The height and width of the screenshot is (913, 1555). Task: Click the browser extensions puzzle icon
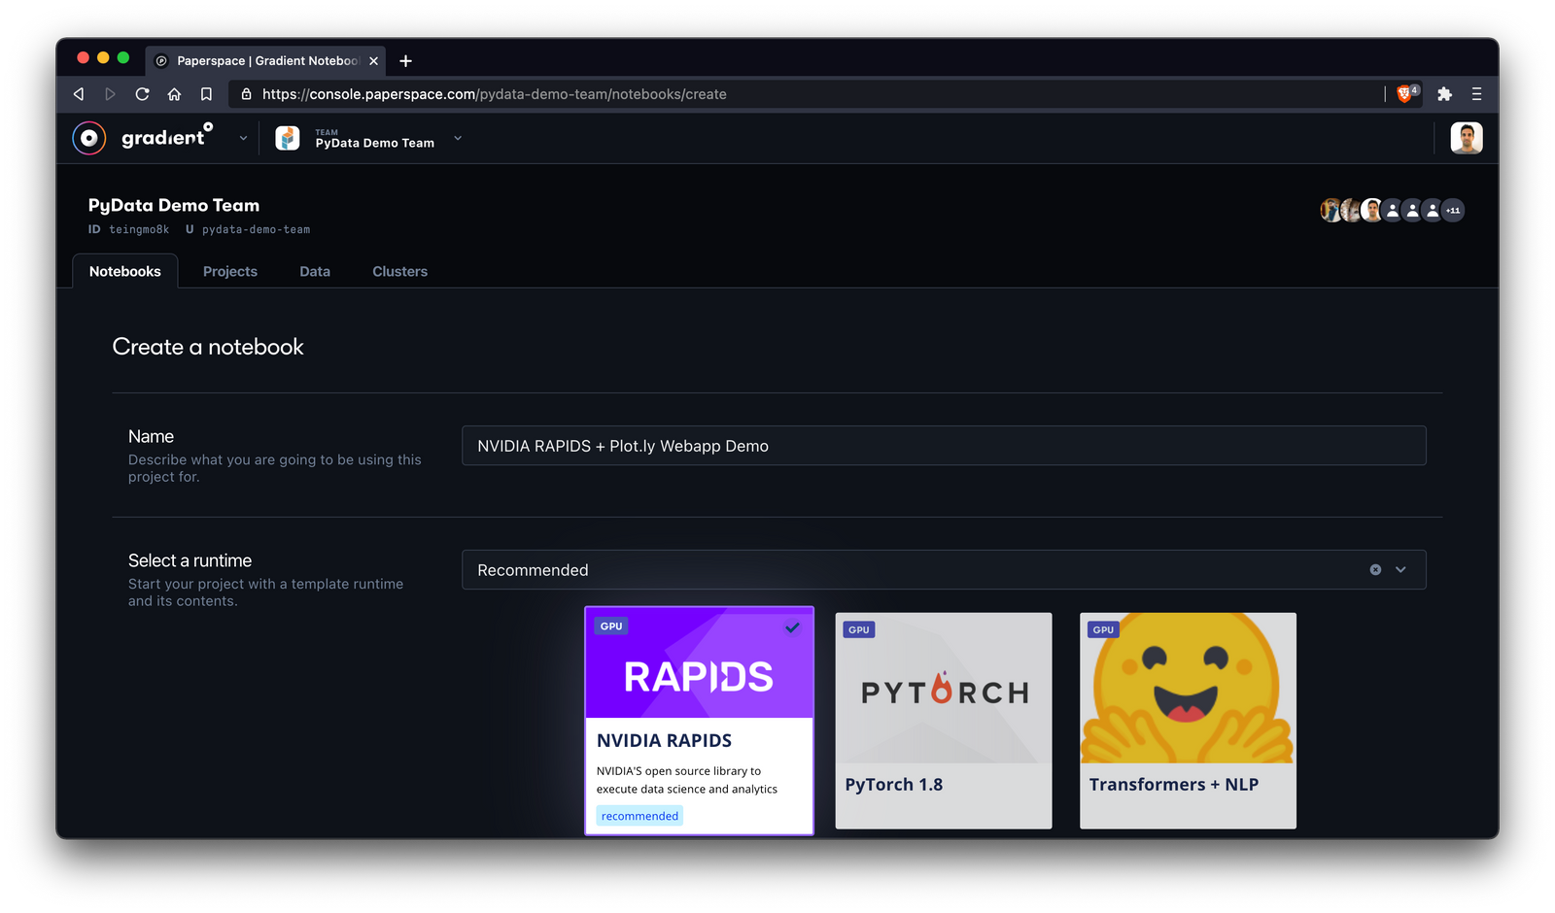pos(1445,94)
